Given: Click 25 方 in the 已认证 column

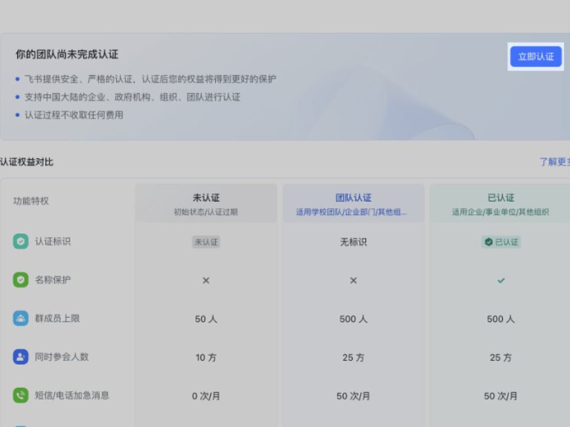Looking at the screenshot, I should click(x=501, y=358).
